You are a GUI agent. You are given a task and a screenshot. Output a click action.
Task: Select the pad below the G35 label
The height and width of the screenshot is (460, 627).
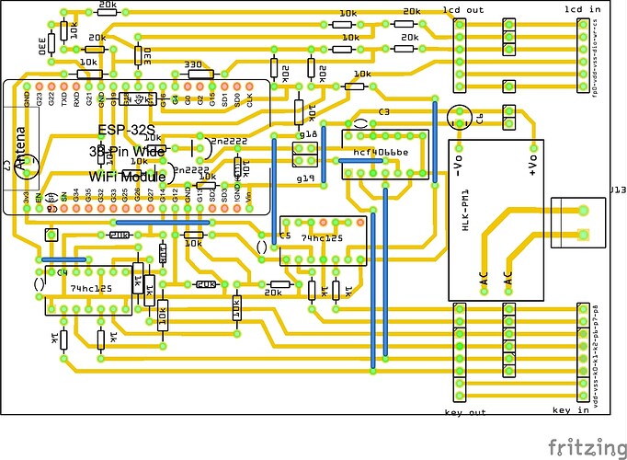[89, 209]
